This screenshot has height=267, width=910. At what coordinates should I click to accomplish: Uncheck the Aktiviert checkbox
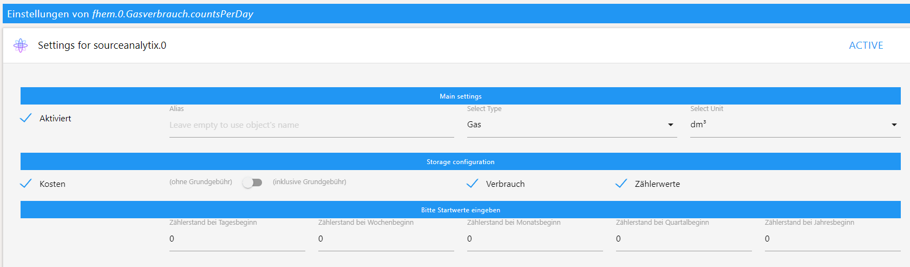[26, 118]
